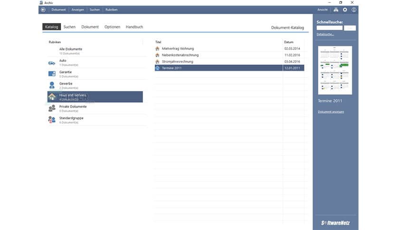Switch to the Handbuch tab
Screen dimensions: 397x230
click(x=134, y=27)
